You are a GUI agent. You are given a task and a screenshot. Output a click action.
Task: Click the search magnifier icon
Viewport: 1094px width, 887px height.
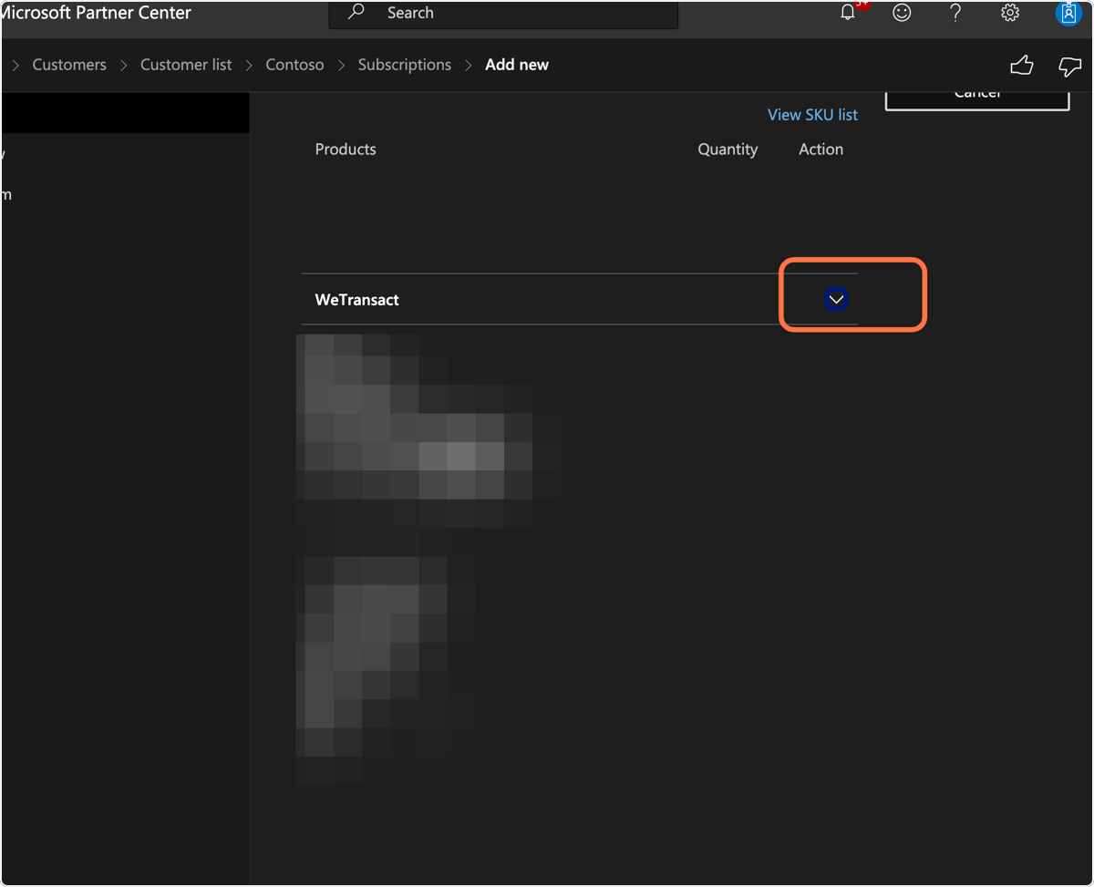click(x=356, y=12)
